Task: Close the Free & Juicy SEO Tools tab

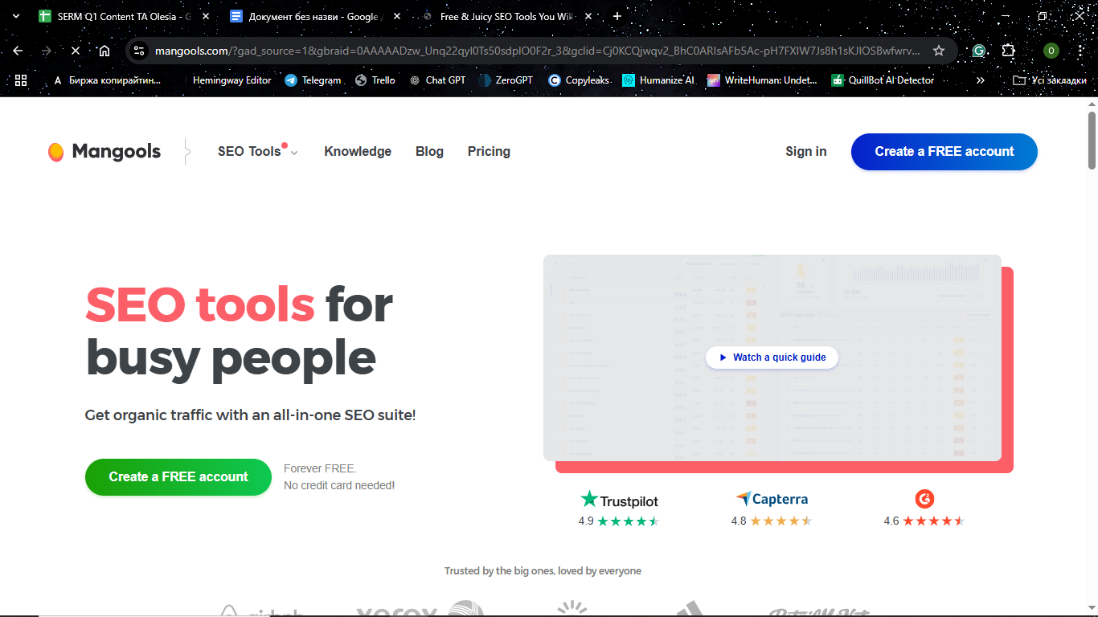Action: (588, 16)
